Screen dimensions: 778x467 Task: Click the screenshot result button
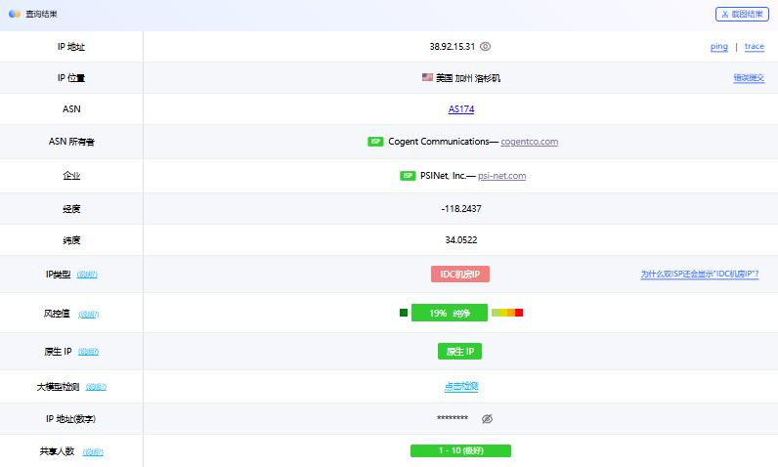click(x=742, y=15)
